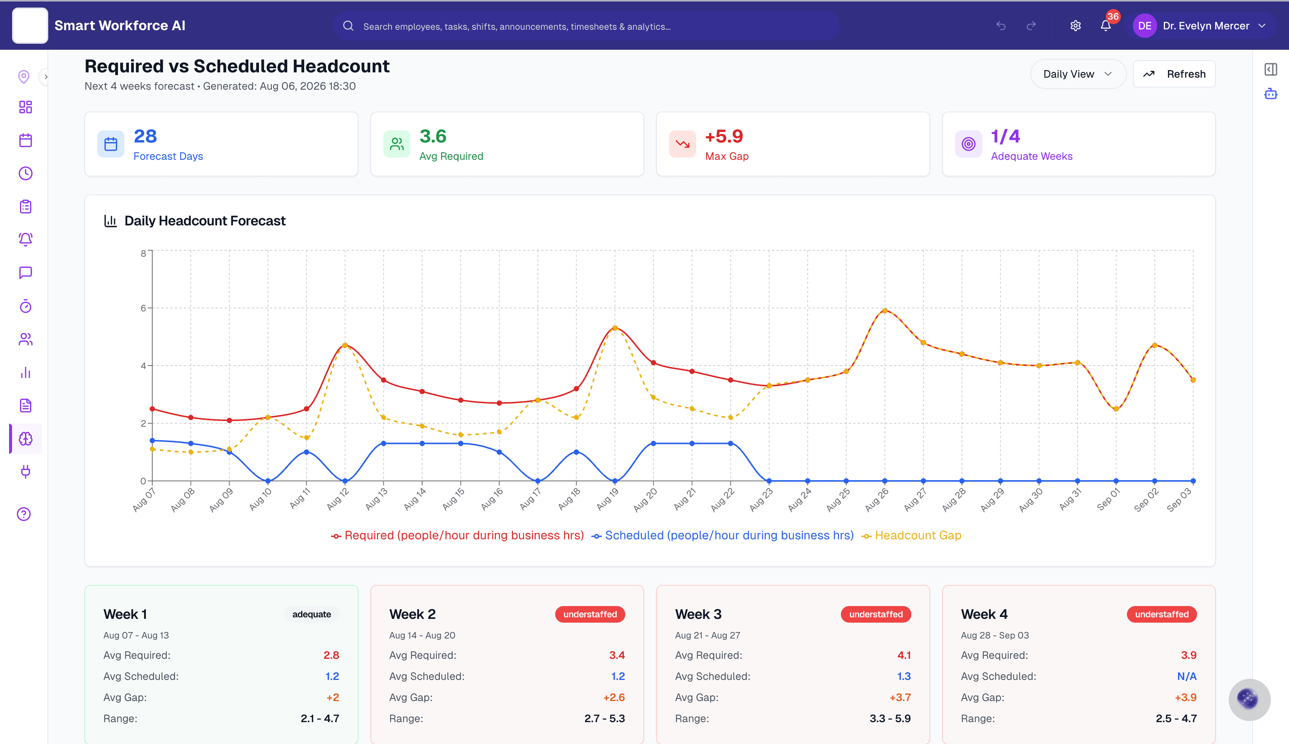Viewport: 1289px width, 744px height.
Task: Open the document report icon in sidebar
Action: click(x=26, y=406)
